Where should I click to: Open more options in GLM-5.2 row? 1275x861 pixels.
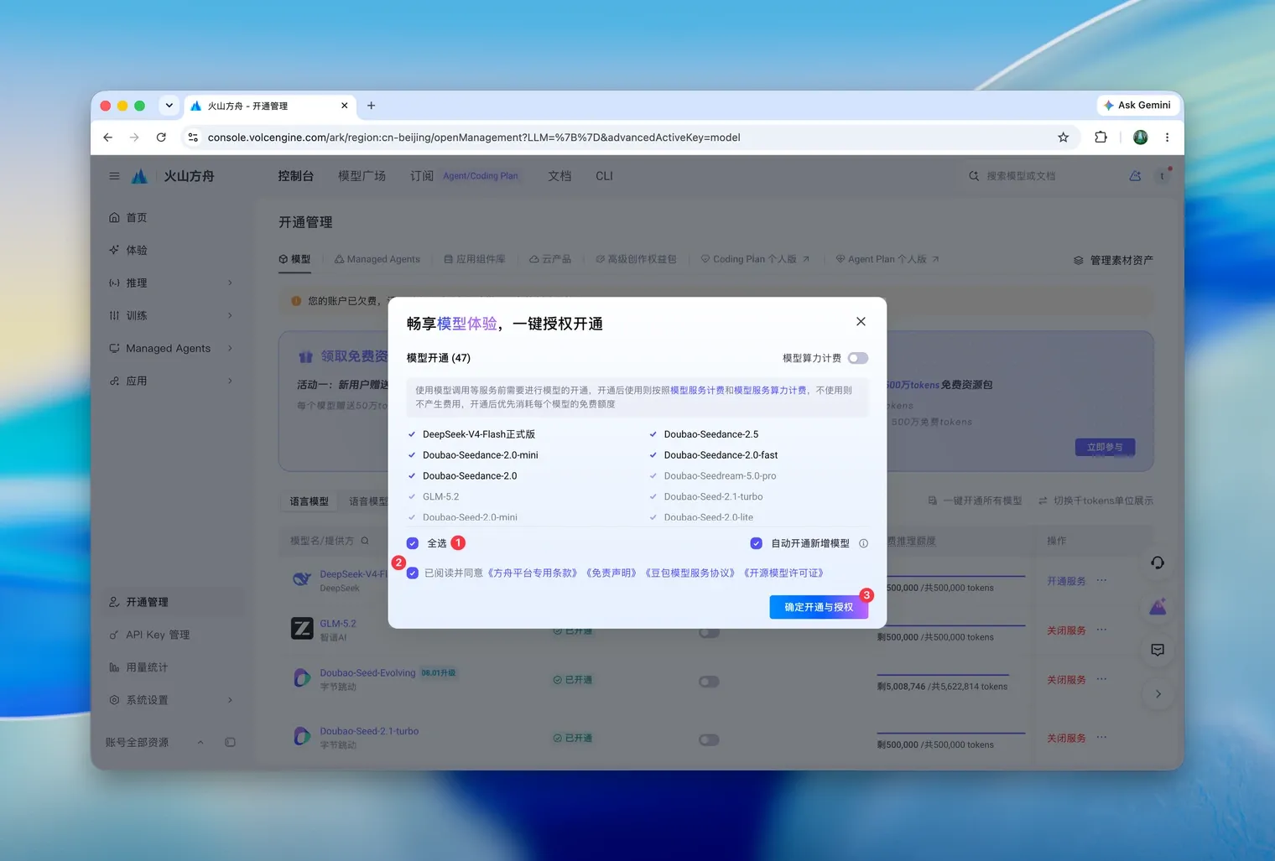click(x=1101, y=630)
